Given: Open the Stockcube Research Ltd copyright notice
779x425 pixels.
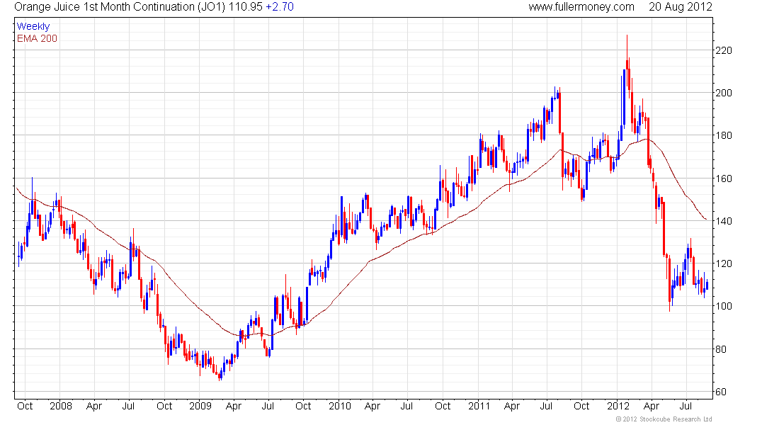Looking at the screenshot, I should [x=664, y=419].
